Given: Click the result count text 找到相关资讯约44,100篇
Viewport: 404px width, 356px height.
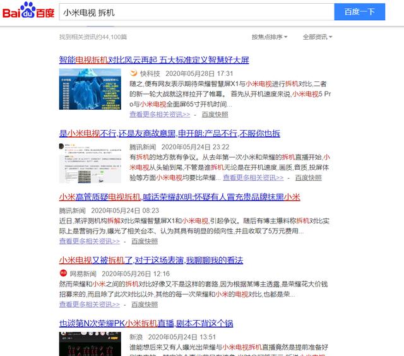Looking at the screenshot, I should [x=93, y=37].
